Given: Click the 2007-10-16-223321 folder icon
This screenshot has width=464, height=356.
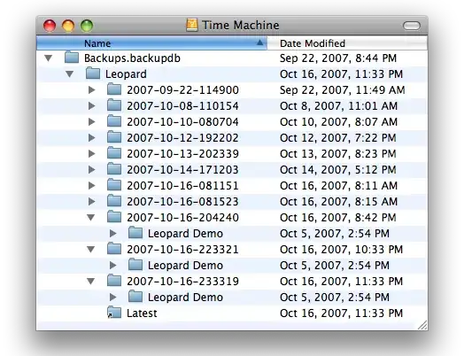Looking at the screenshot, I should (114, 249).
